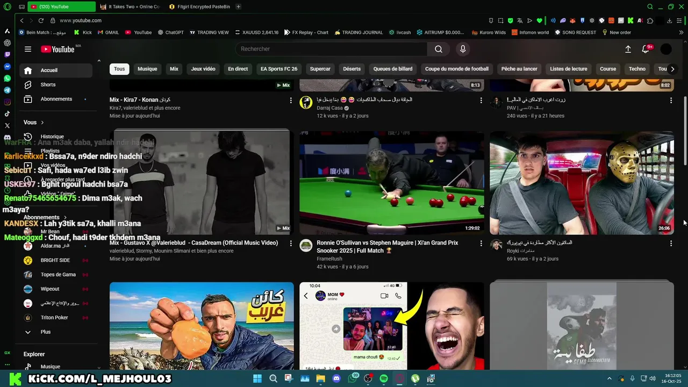
Task: Open ChatGPT in the Opera sidebar
Action: pyautogui.click(x=8, y=42)
